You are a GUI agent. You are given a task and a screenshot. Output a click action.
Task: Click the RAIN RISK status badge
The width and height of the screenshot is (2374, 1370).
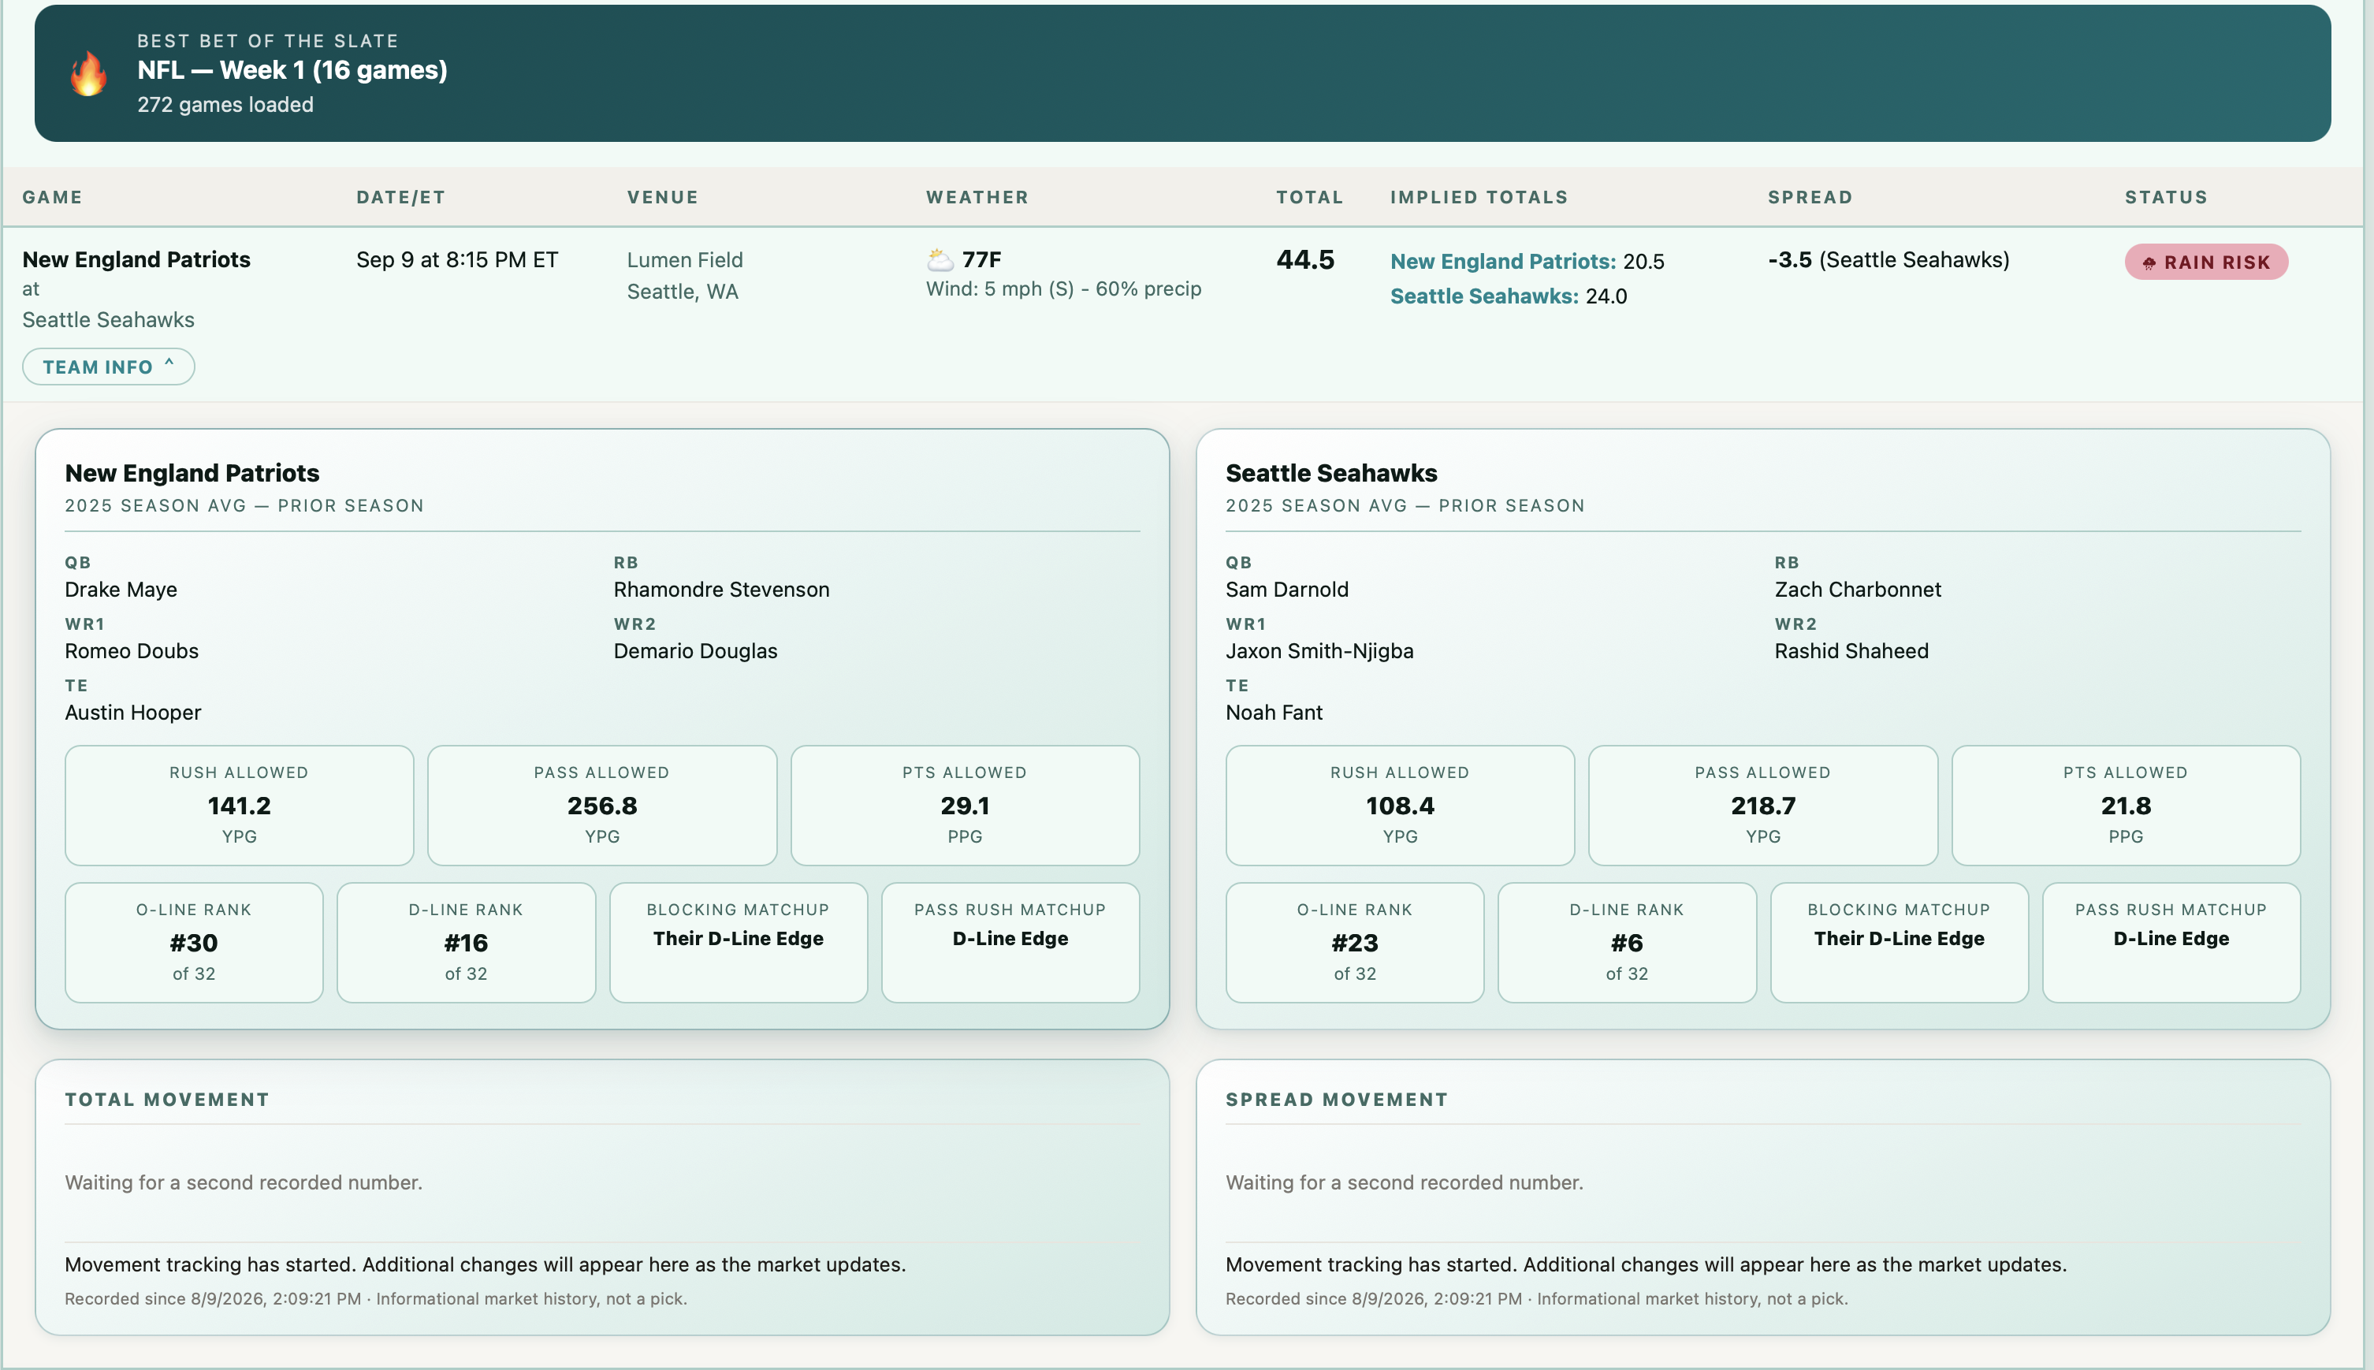2205,262
